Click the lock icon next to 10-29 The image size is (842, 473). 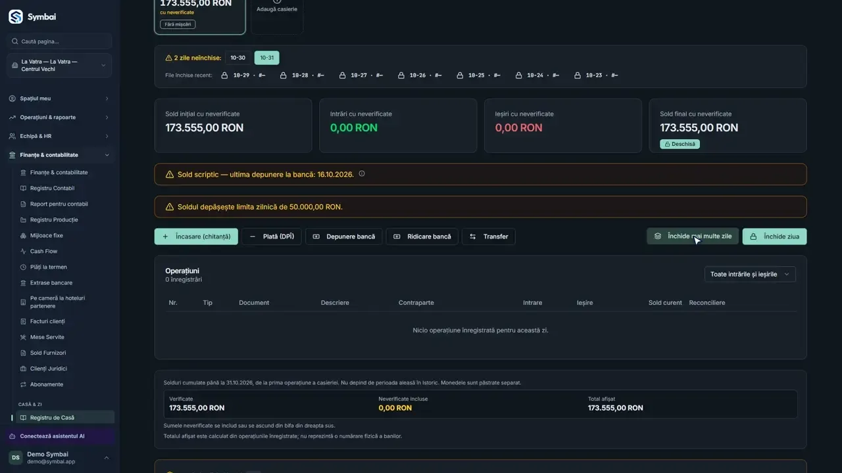[224, 76]
